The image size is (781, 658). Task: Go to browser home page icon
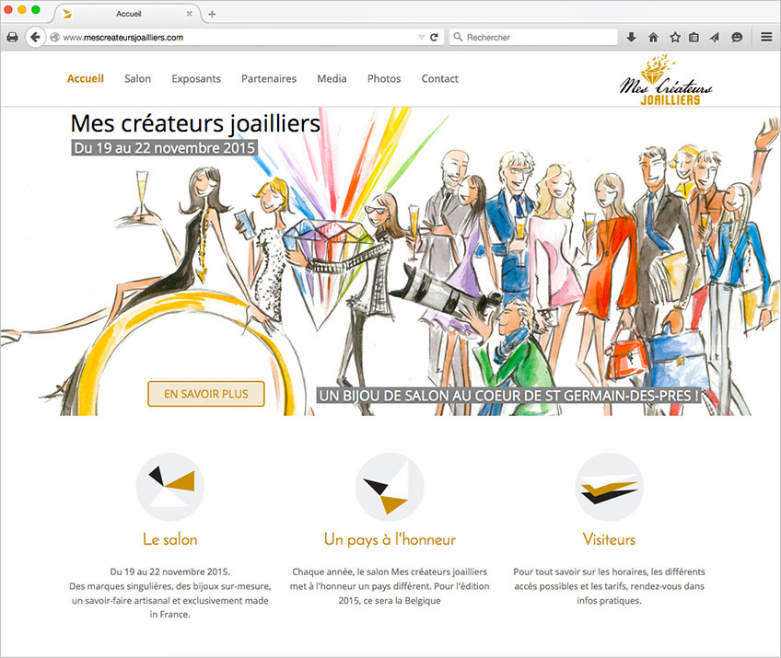(653, 38)
